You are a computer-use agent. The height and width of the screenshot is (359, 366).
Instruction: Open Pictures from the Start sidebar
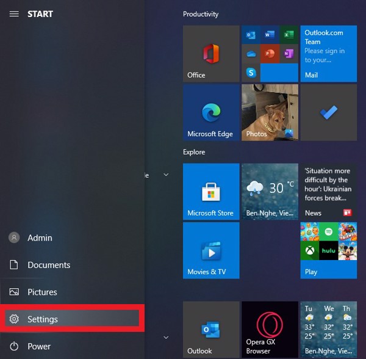pyautogui.click(x=72, y=292)
